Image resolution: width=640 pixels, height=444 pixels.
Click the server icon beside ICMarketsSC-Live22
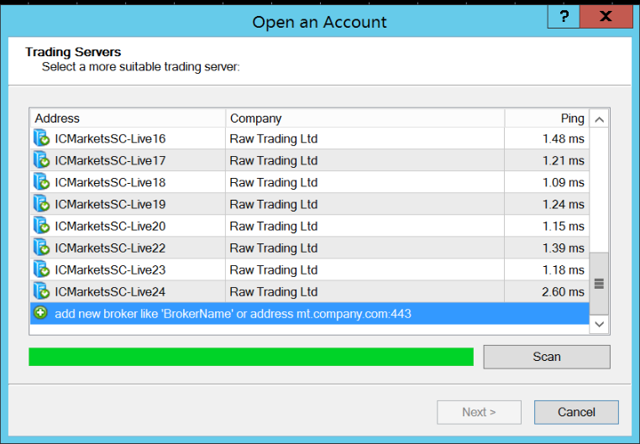click(x=41, y=248)
